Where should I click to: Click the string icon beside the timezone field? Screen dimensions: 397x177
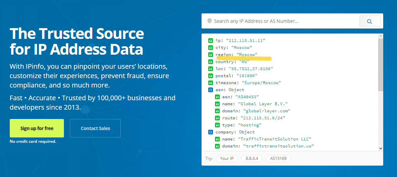click(211, 83)
